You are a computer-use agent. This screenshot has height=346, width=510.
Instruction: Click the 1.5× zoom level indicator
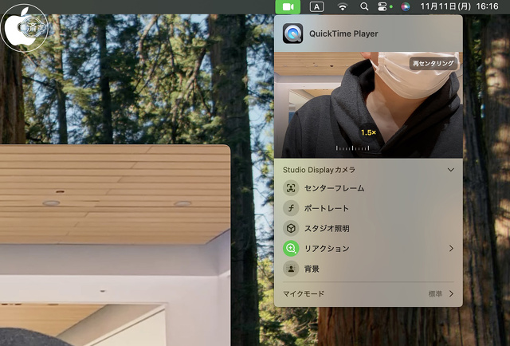coord(367,132)
